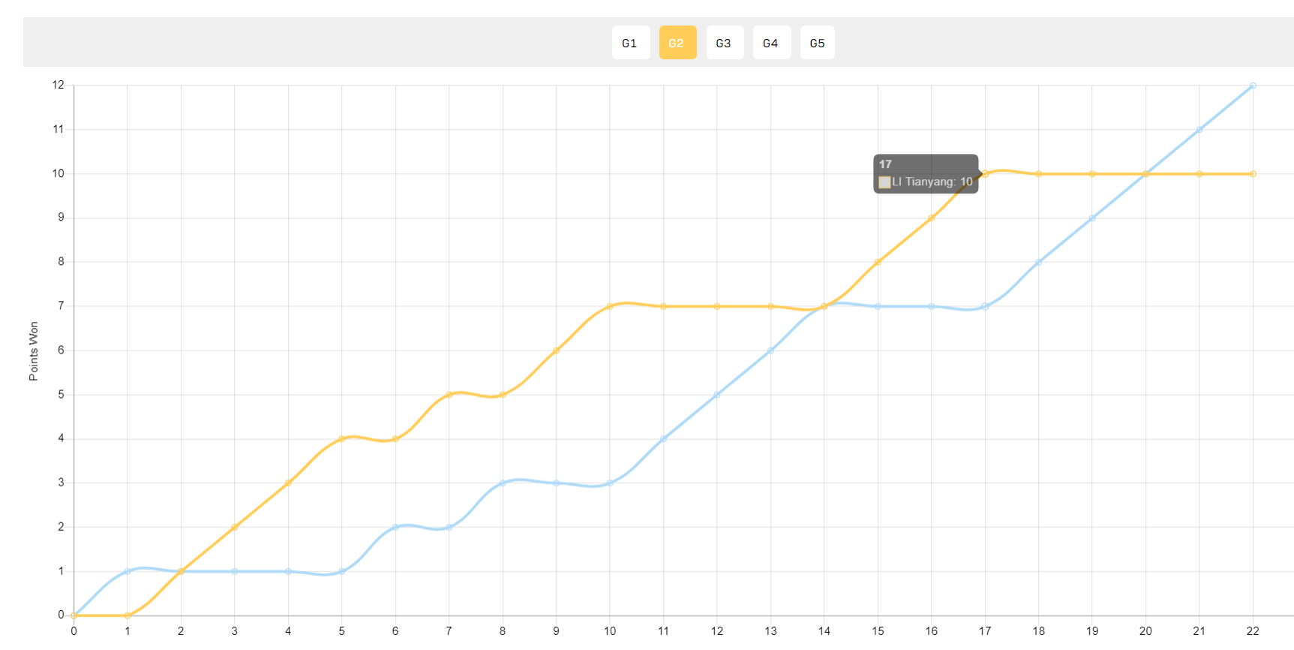Select the blue point at rally 11
1294x650 pixels.
[663, 439]
